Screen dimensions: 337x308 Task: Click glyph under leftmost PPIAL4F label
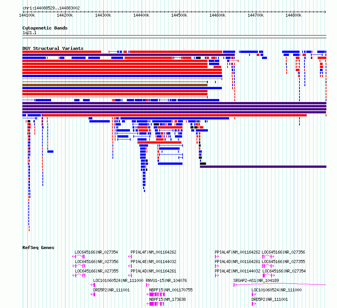(130, 257)
